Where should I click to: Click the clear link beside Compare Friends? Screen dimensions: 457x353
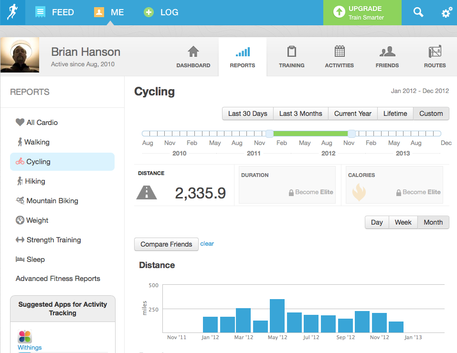(207, 244)
